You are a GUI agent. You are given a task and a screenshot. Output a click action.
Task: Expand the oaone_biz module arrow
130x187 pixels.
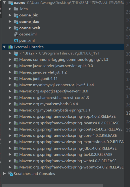tap(10, 15)
